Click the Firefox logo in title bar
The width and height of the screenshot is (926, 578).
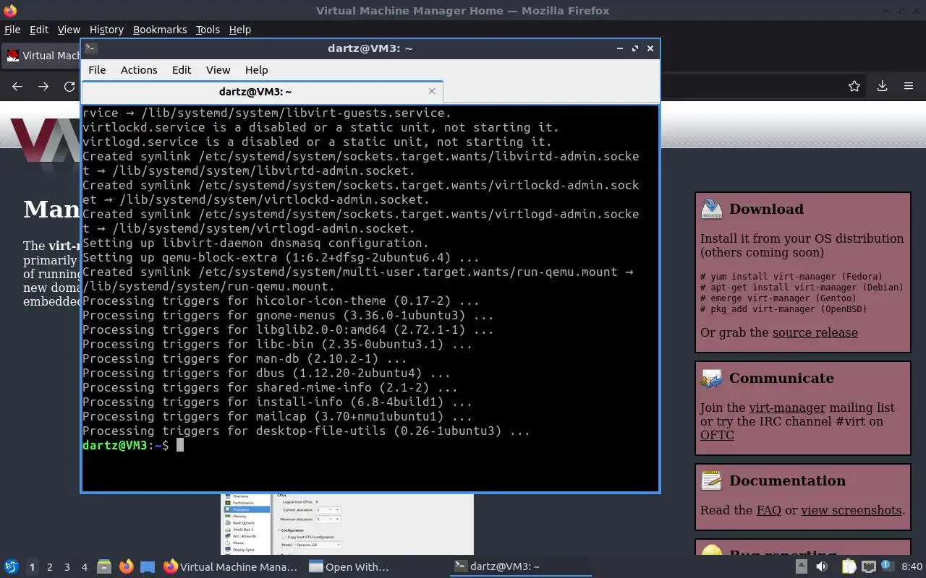pos(9,11)
